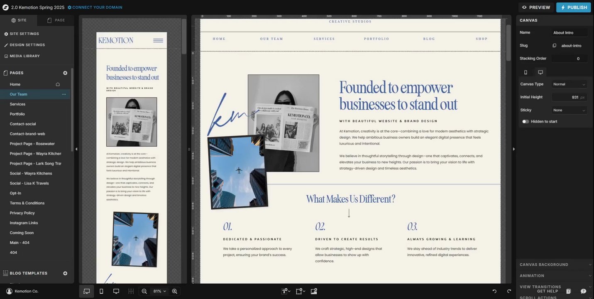Viewport: 594px width, 299px height.
Task: Click the mobile canvas vertical scrollbar
Action: pos(184,37)
